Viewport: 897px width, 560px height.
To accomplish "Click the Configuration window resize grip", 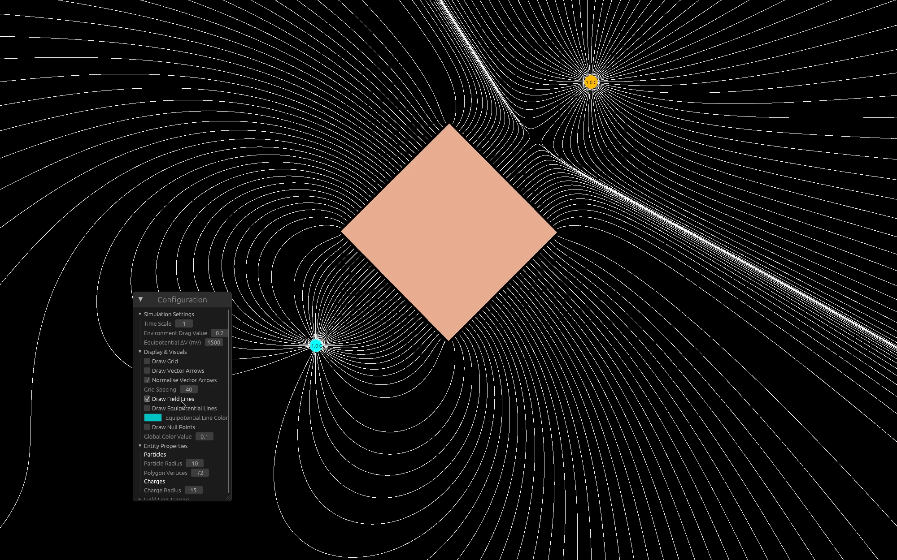I will coord(228,497).
